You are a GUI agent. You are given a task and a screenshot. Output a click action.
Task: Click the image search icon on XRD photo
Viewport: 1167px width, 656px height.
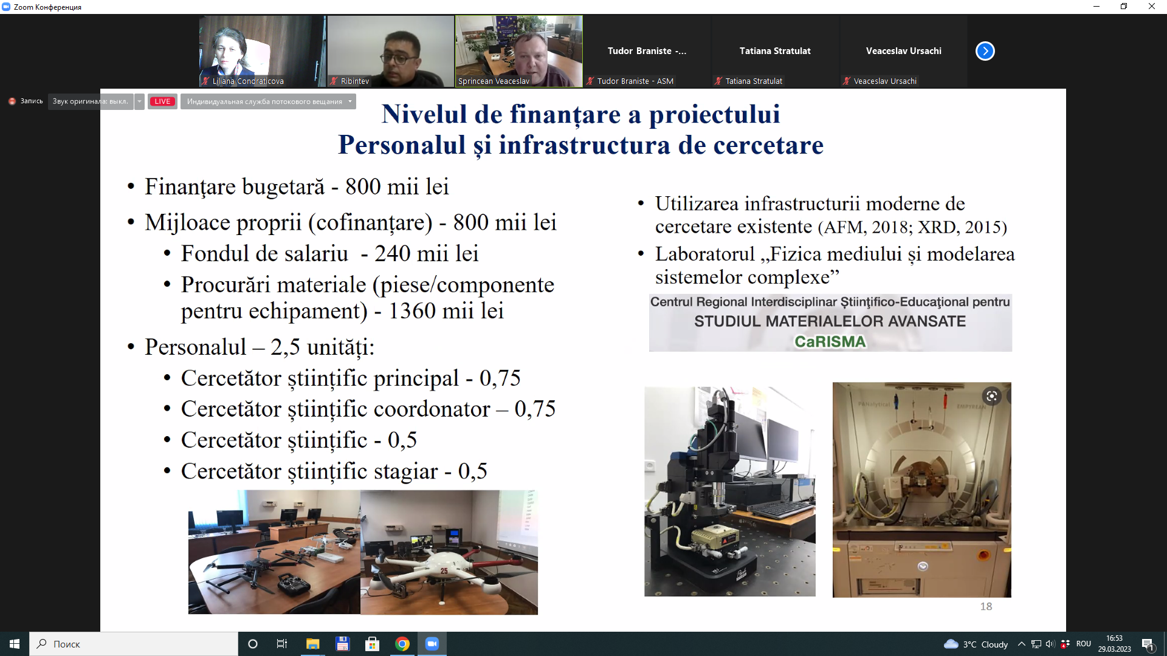(x=991, y=397)
